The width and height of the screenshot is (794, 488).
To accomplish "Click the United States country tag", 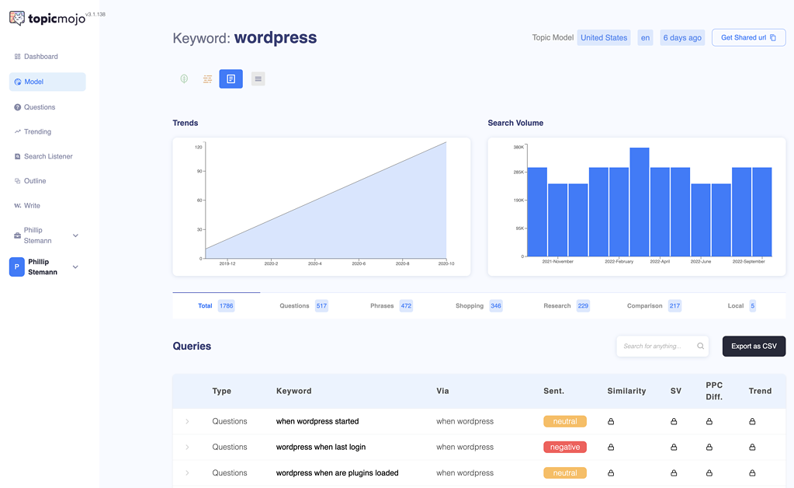I will click(604, 37).
